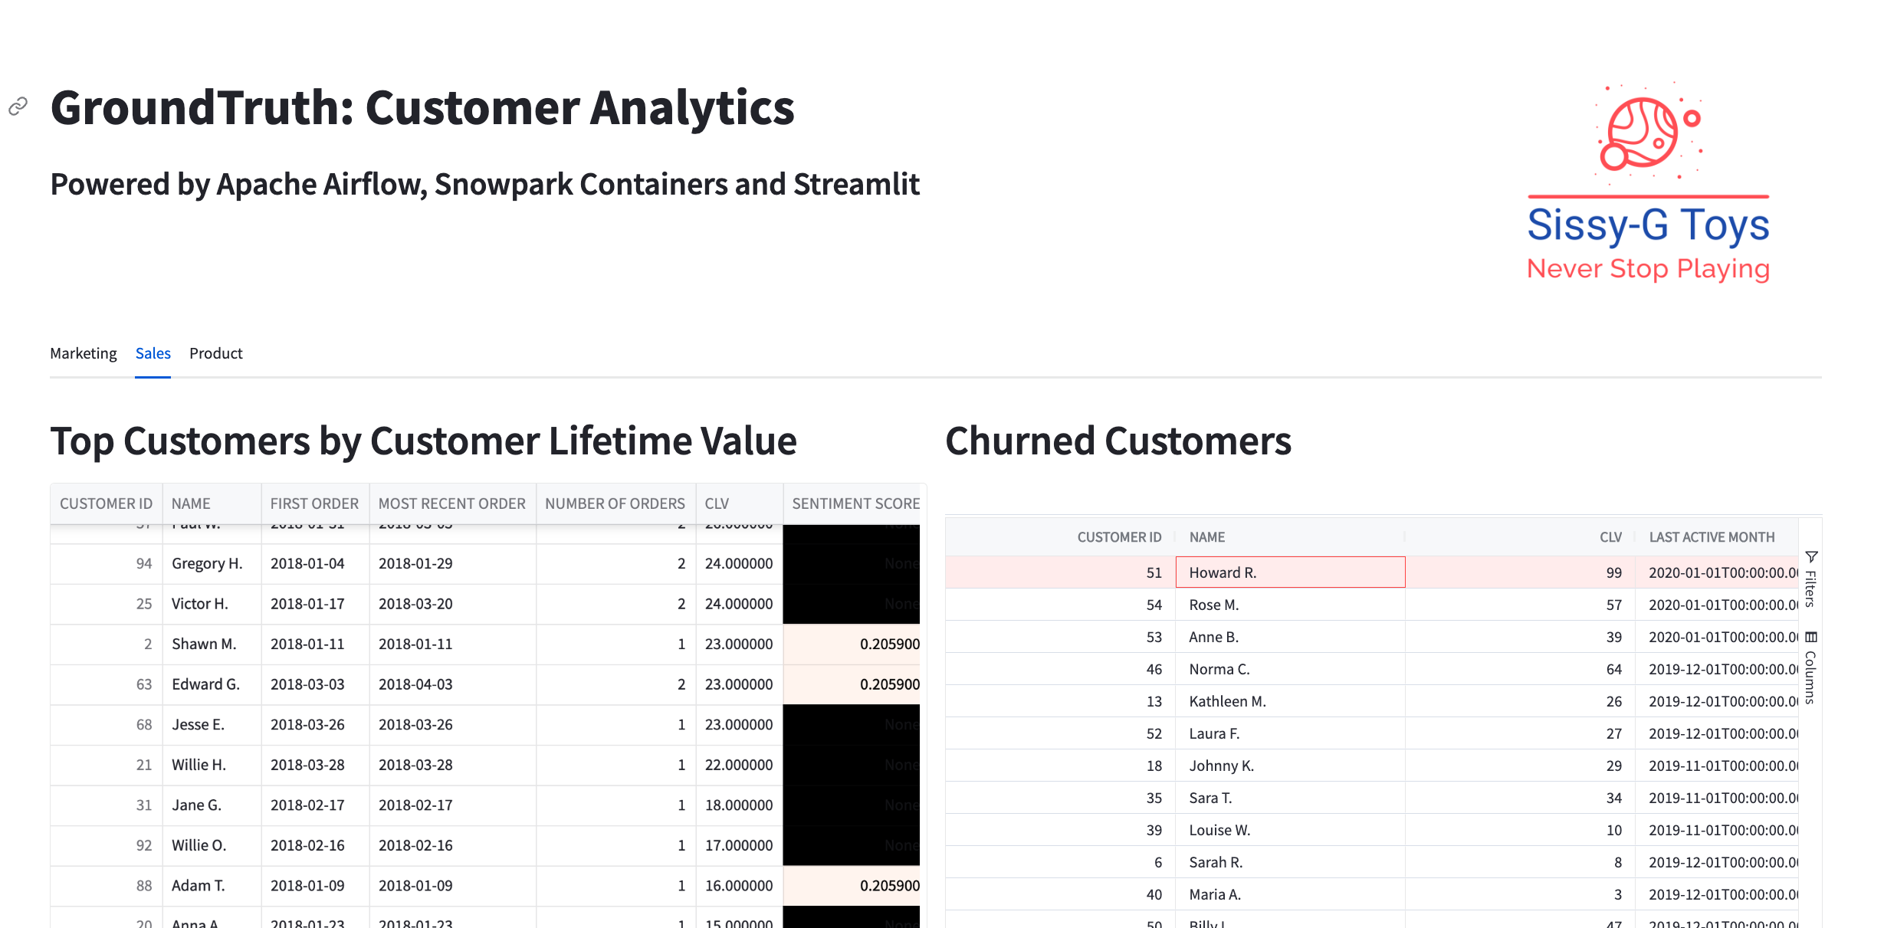Viewport: 1884px width, 928px height.
Task: Sort Top Customers by First Order header
Action: 314,503
